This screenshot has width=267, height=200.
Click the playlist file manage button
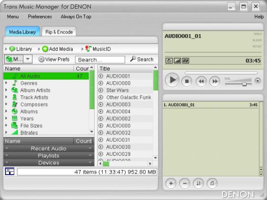pos(212,183)
